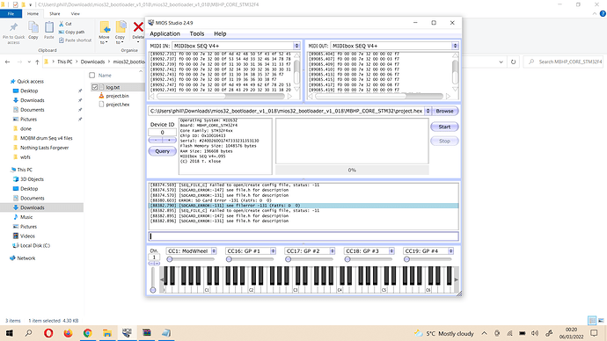Screen dimensions: 607x341
Task: Expand the CC19: GP #4 controller dropdown
Action: click(x=450, y=251)
